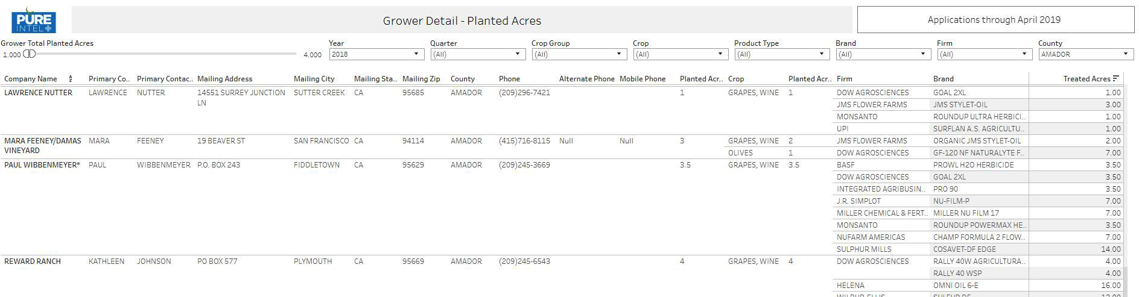The image size is (1139, 297).
Task: Open the Brand filter dropdown
Action: [882, 54]
